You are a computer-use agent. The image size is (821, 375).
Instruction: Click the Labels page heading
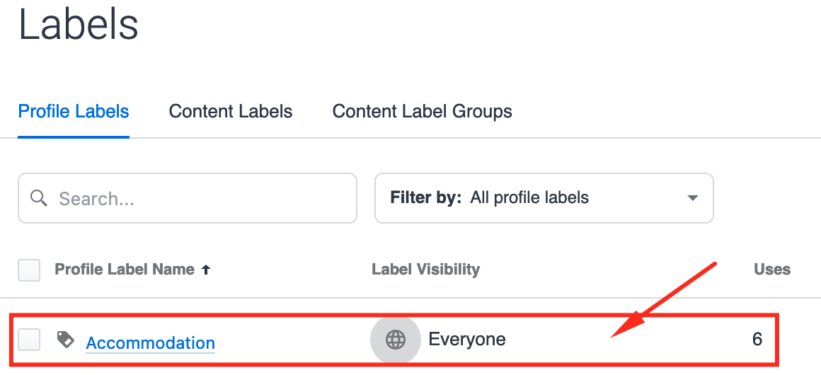tap(79, 25)
